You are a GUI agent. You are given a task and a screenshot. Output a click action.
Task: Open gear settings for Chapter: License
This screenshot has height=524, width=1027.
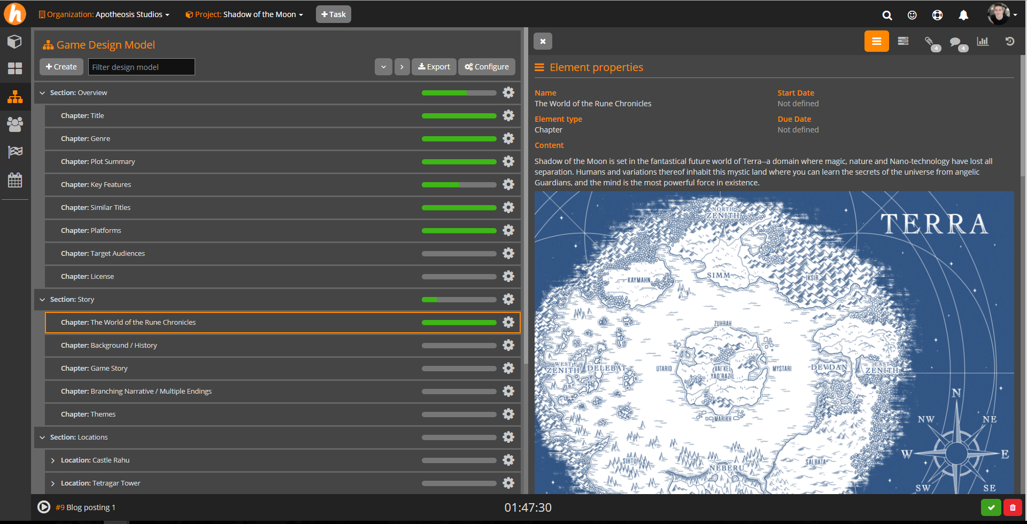click(508, 276)
